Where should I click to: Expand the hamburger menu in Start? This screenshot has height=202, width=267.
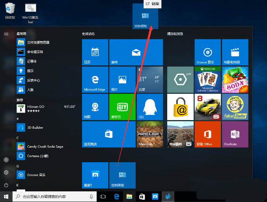(x=6, y=34)
